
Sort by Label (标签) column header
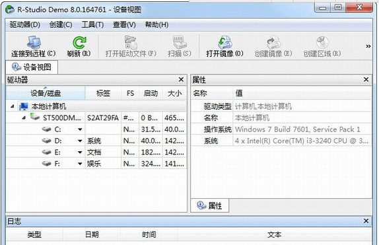[103, 93]
